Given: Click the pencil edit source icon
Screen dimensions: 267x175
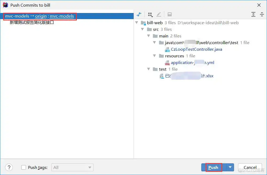Looking at the screenshot, I should pyautogui.click(x=159, y=14).
